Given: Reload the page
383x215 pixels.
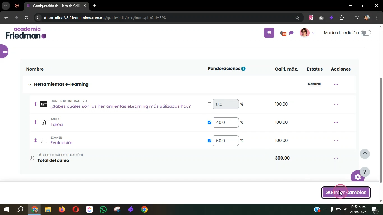Looking at the screenshot, I should [26, 18].
